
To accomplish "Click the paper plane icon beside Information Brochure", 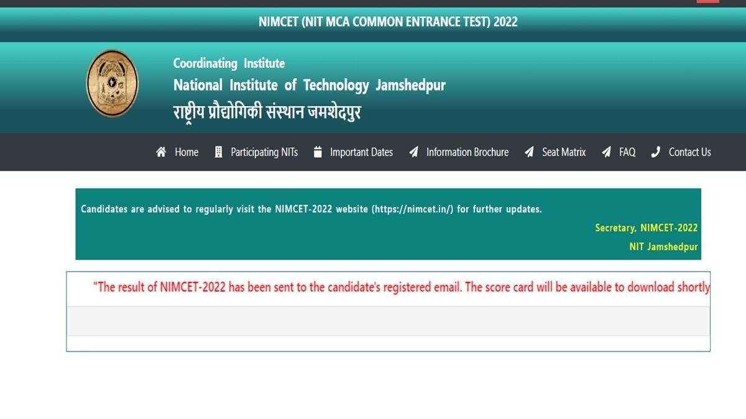I will [x=412, y=151].
